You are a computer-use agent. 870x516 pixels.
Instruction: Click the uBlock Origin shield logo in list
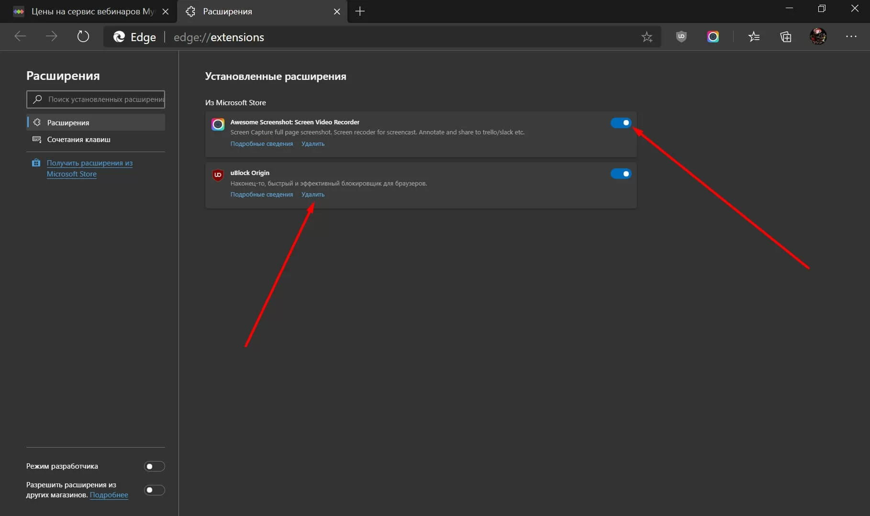tap(218, 175)
